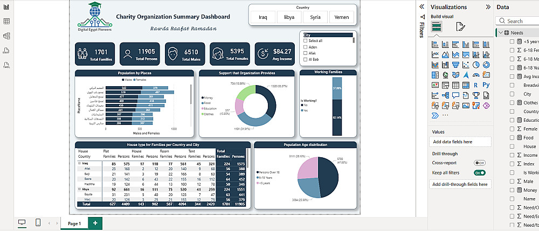
Task: Choose Stacked column chart visual
Action: pos(445,45)
